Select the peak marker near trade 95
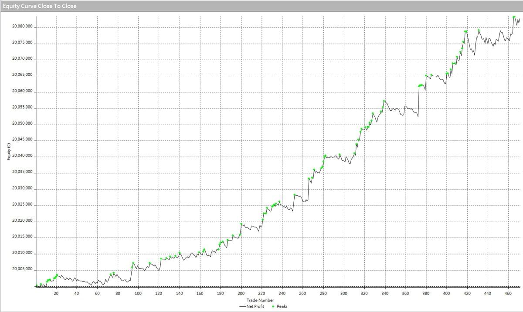This screenshot has width=523, height=312. coord(133,263)
